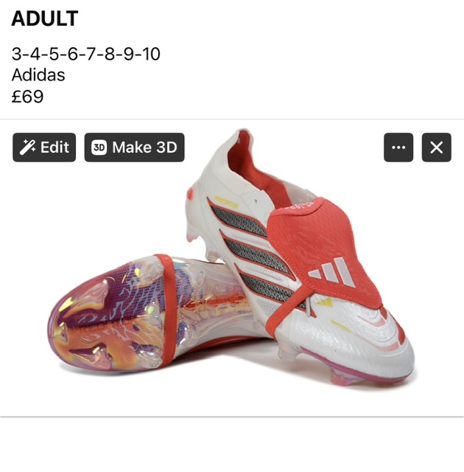Click the size list 3-4-5-6-7-8-9-10
464x472 pixels.
[x=85, y=54]
